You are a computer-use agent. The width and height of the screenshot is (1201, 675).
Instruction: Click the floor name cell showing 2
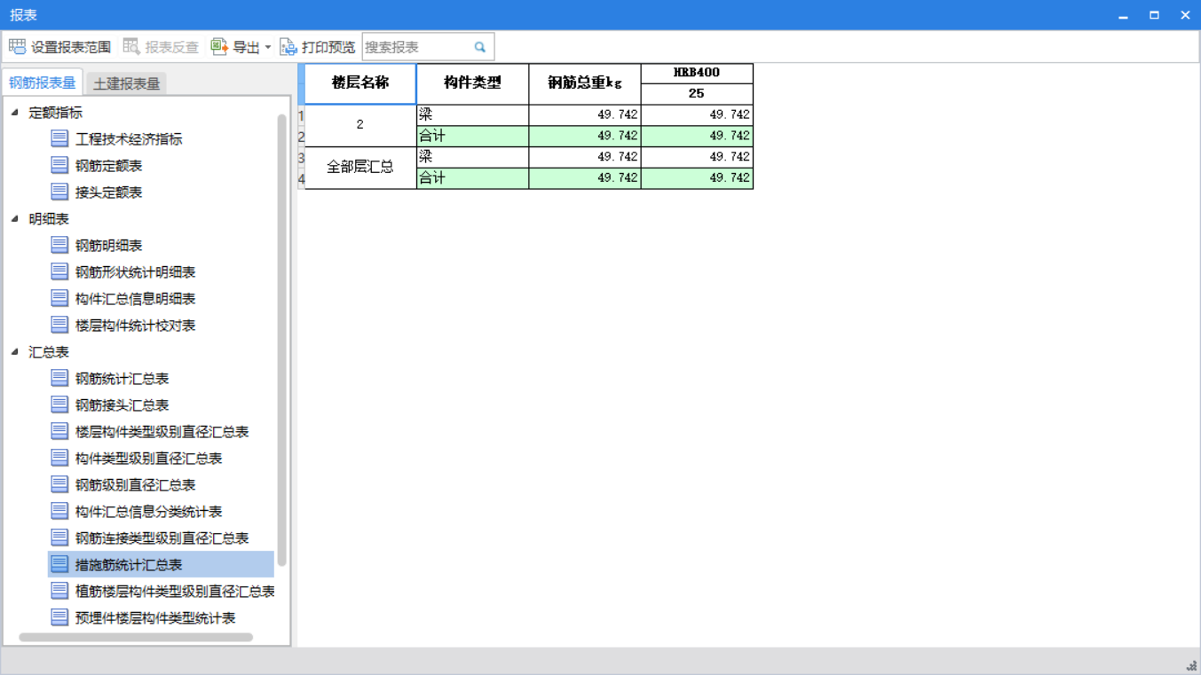pos(360,125)
